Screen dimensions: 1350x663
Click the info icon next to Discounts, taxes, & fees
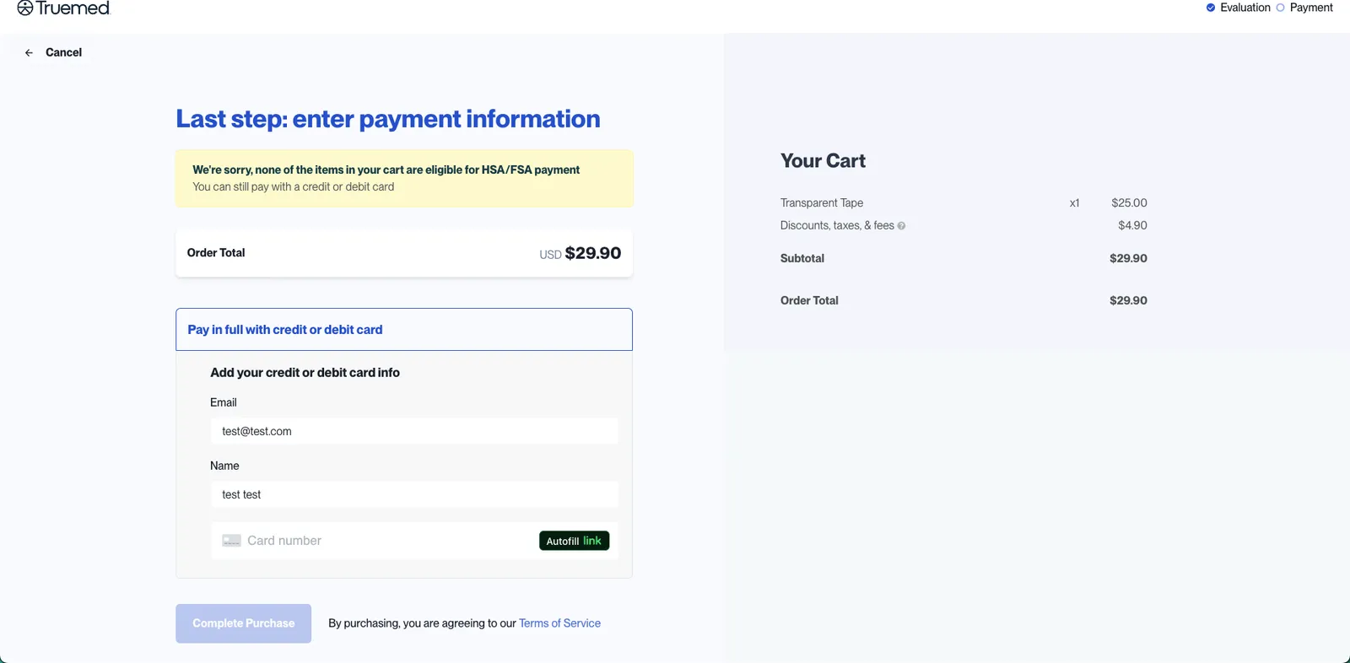tap(901, 226)
